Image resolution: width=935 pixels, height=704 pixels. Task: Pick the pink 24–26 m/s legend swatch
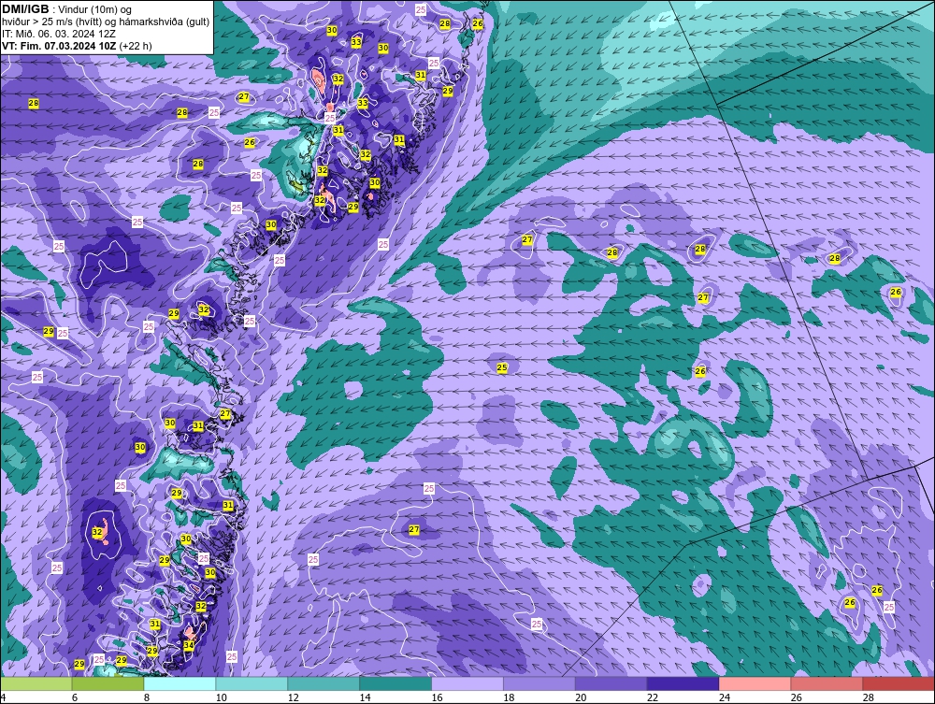[755, 683]
